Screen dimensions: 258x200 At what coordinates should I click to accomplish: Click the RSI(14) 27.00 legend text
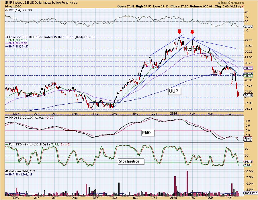(x=20, y=10)
